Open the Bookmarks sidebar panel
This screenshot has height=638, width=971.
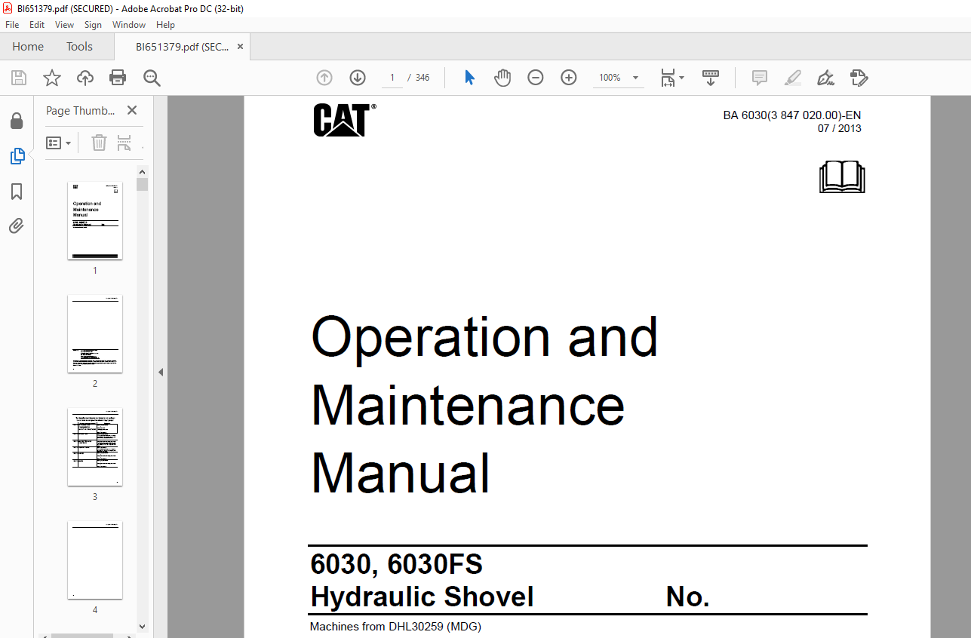[17, 192]
